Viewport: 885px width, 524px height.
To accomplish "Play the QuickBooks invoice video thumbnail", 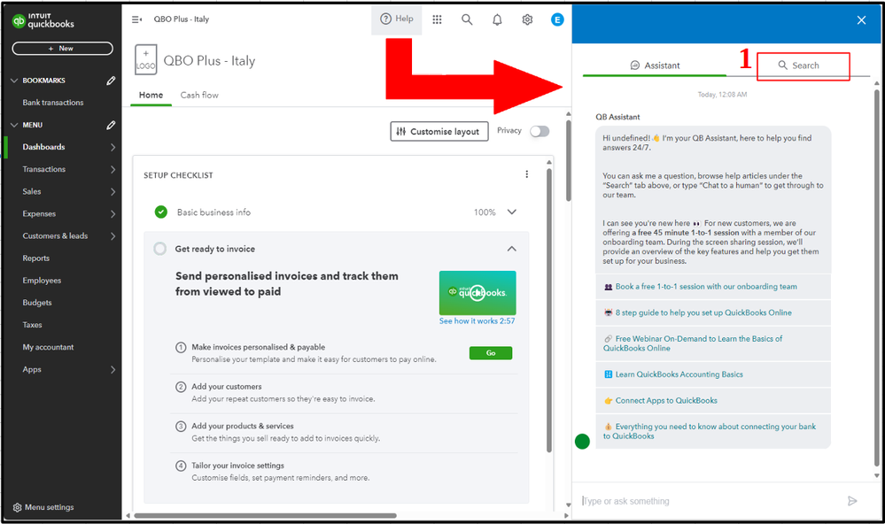I will [477, 293].
